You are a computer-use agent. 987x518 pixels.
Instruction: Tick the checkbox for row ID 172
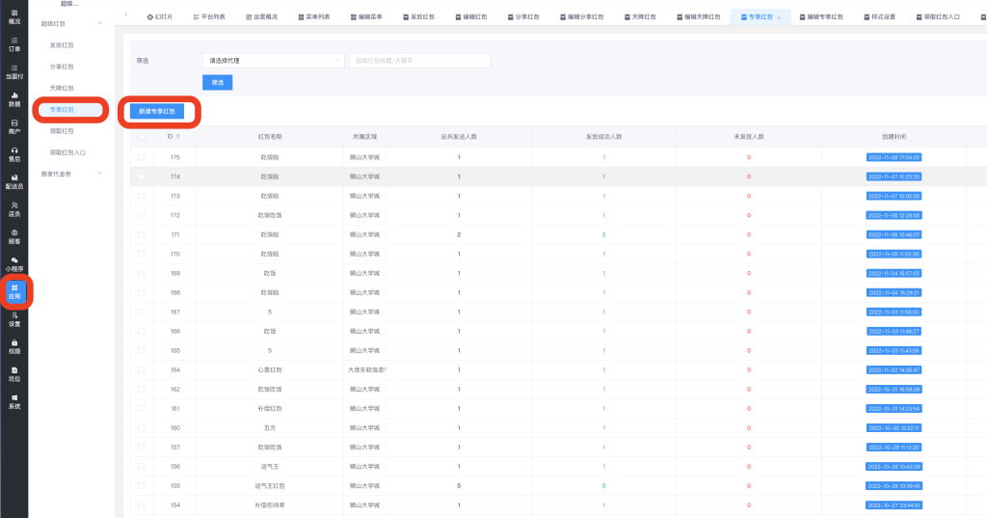pos(142,215)
